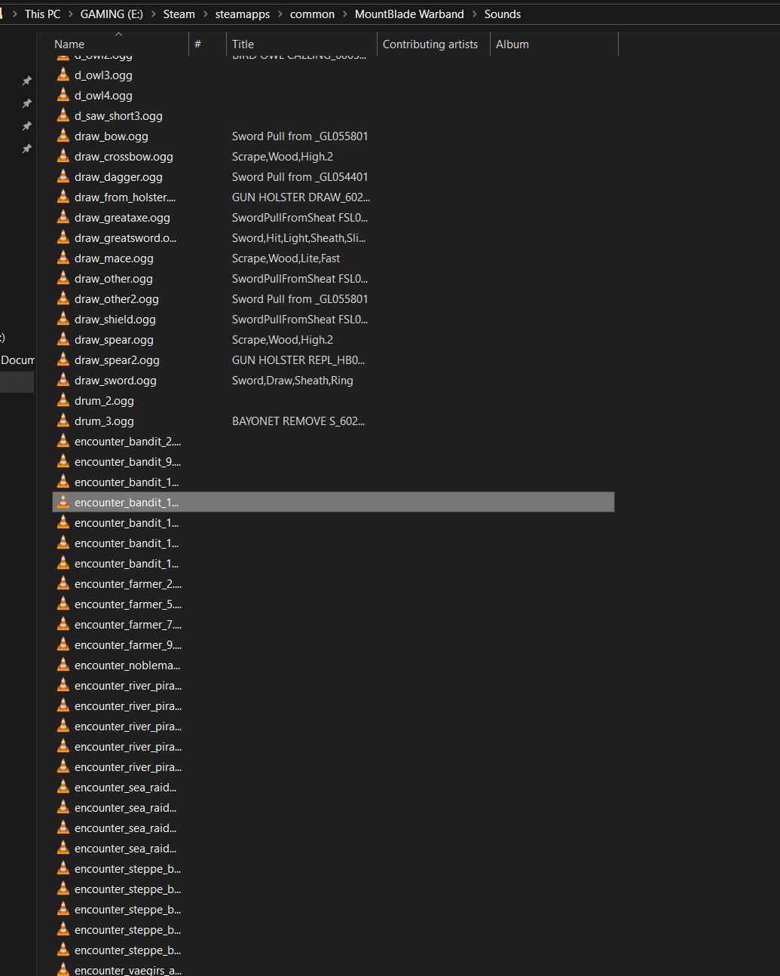Screen dimensions: 780x976
Task: Select the draw_crossbow.ogg file
Action: pos(124,157)
